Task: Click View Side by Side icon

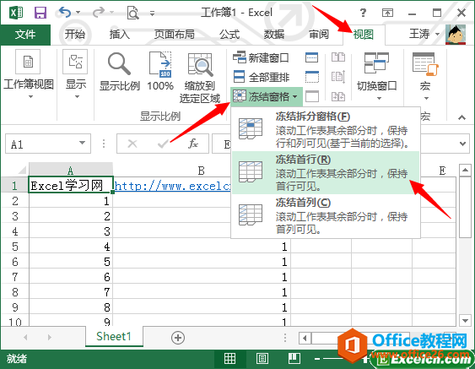Action: pos(338,57)
